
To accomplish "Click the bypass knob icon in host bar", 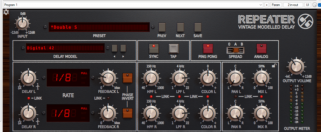I will tap(314, 5).
